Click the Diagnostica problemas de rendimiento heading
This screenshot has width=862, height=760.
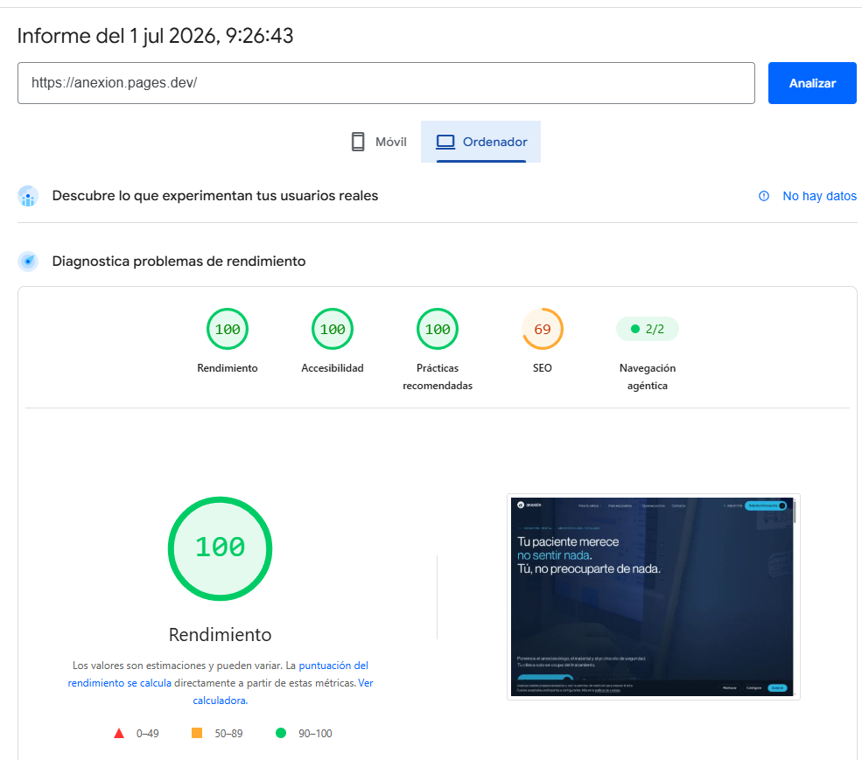click(179, 261)
